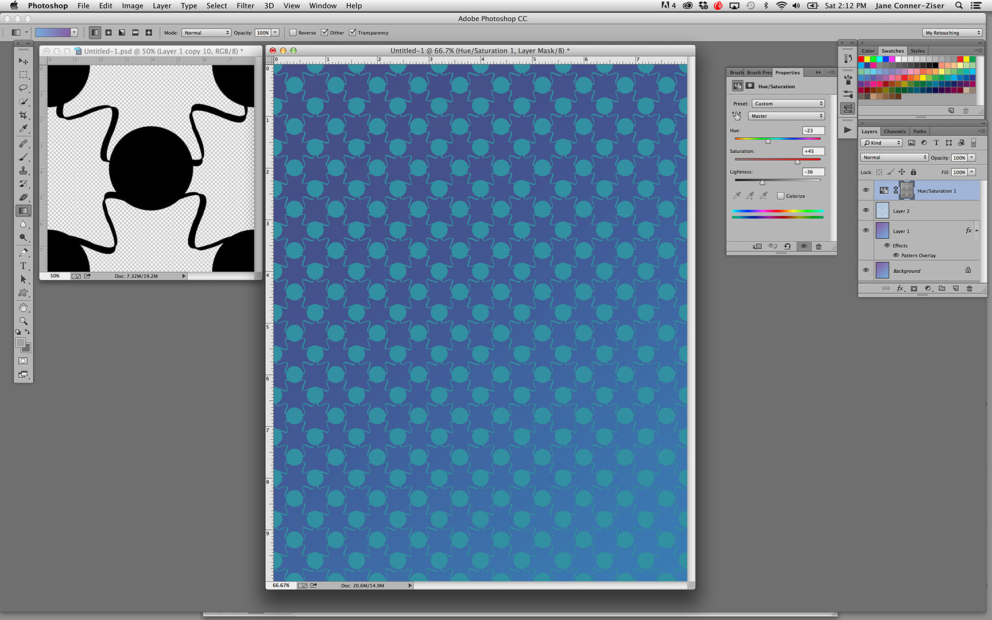Select the Lasso tool
The width and height of the screenshot is (992, 620).
point(23,88)
